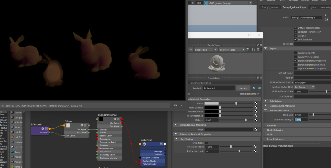
Task: Open the Interior1 Color dropdown
Action: click(232, 50)
